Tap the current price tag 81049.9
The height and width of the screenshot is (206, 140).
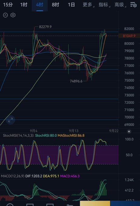[x=129, y=36]
